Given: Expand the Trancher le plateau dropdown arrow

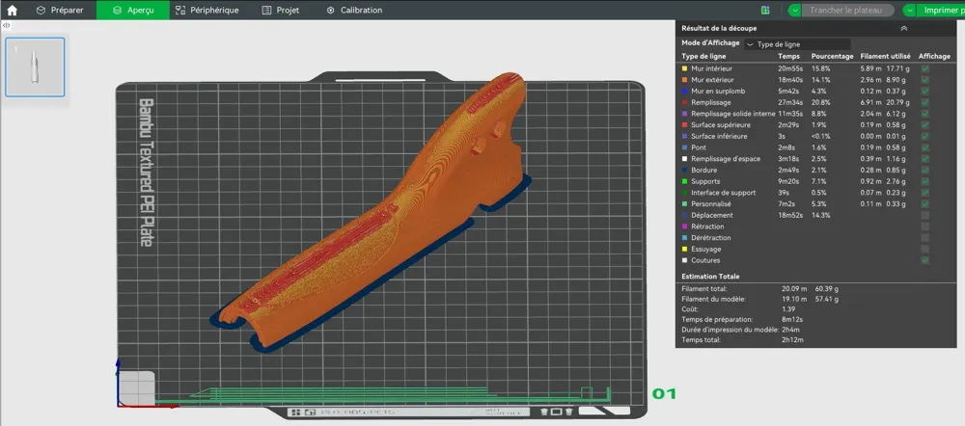Looking at the screenshot, I should (794, 11).
